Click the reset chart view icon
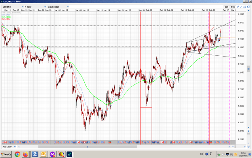 click(248, 147)
